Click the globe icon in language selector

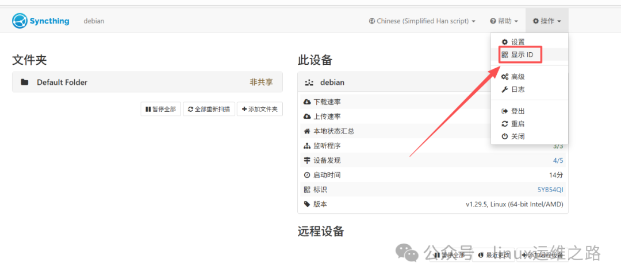(372, 21)
